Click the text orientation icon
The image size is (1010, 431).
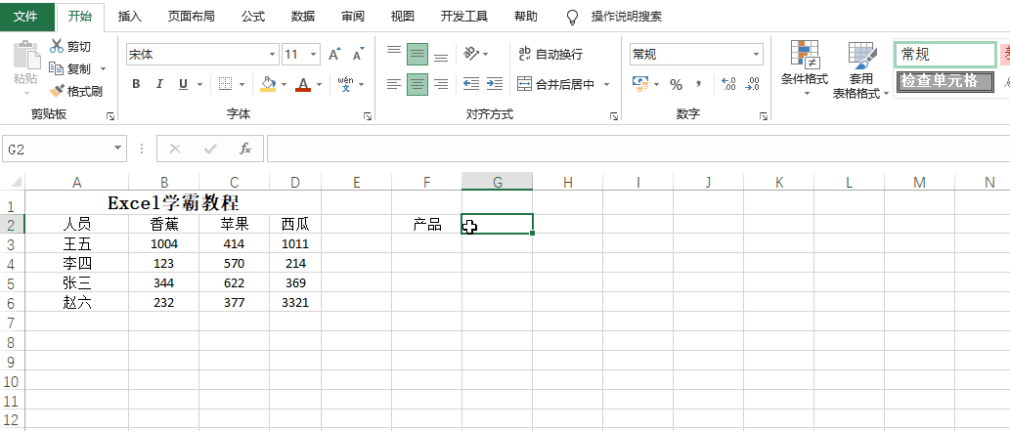(472, 54)
